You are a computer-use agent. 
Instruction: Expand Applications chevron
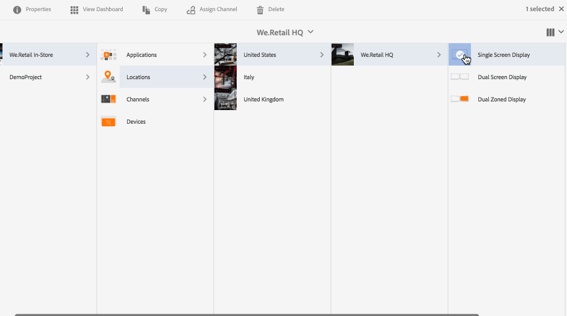coord(204,55)
